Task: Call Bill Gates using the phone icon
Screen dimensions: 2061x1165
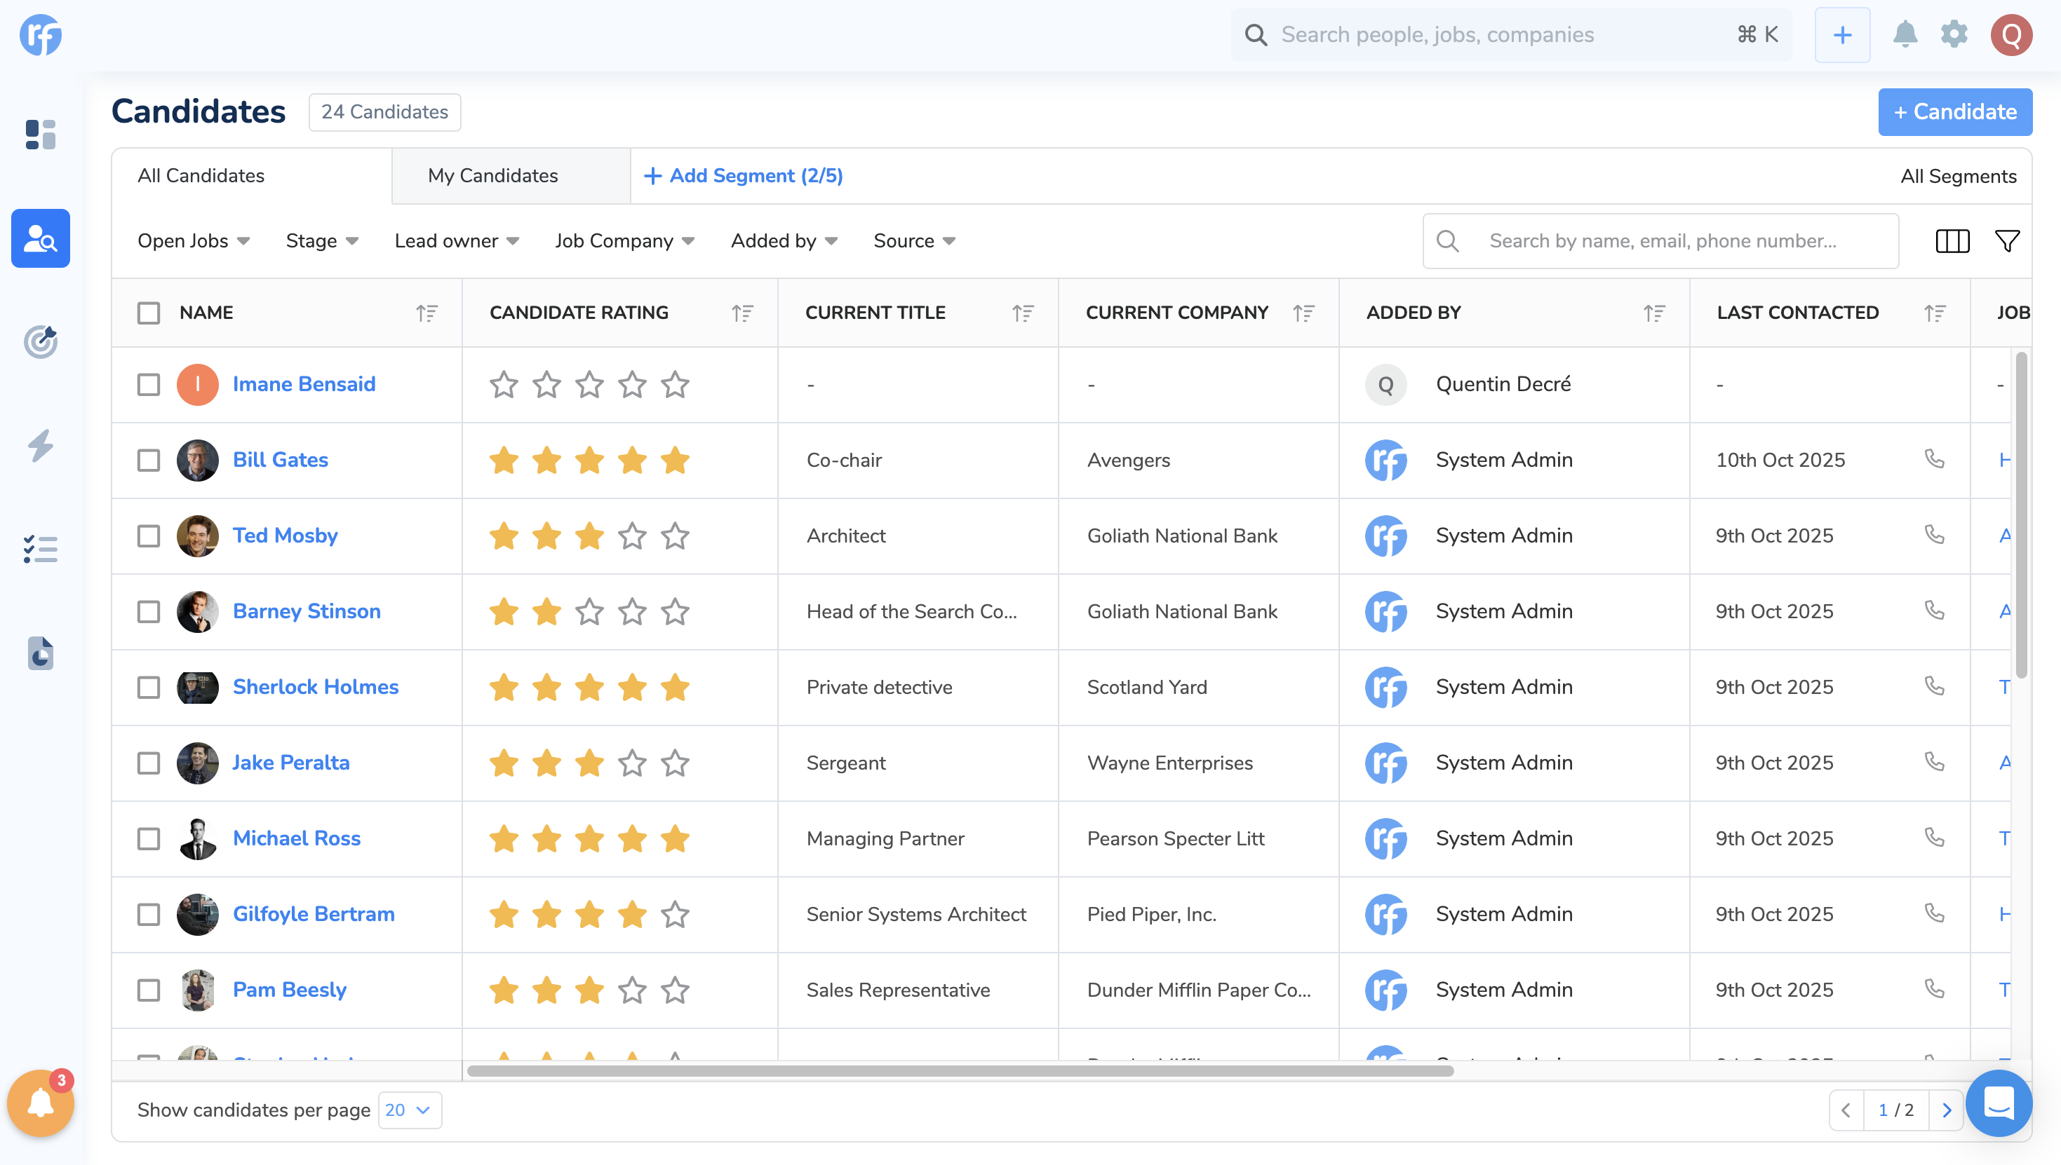Action: 1935,460
